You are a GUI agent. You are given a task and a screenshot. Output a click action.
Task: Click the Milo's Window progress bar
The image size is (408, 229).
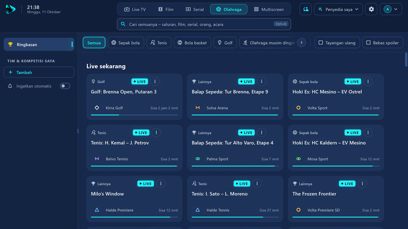134,217
